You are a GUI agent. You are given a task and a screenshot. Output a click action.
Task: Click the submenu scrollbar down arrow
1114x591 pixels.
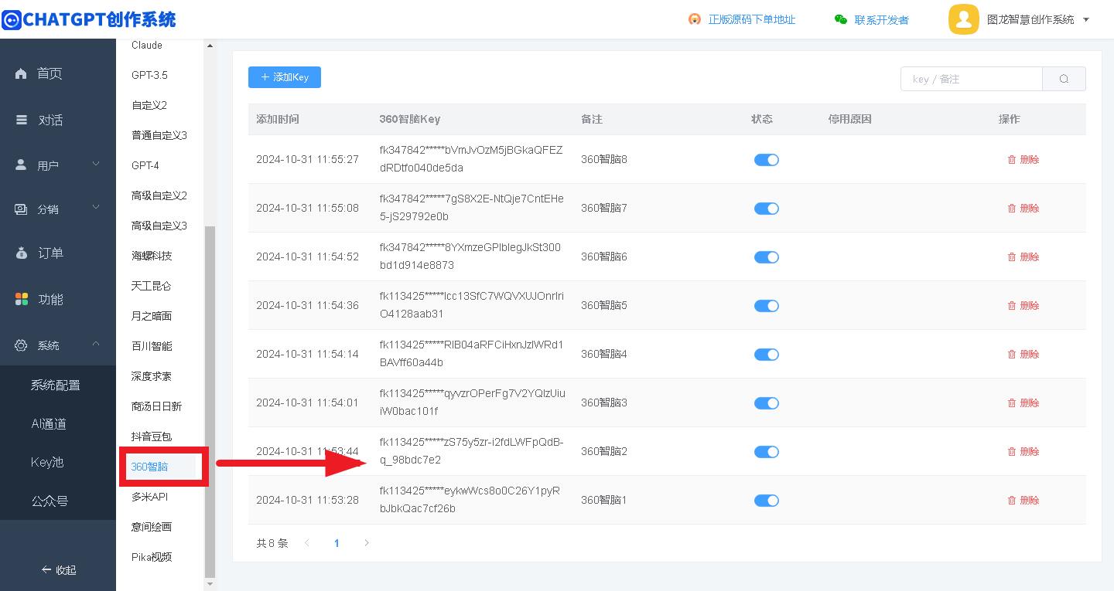point(210,584)
